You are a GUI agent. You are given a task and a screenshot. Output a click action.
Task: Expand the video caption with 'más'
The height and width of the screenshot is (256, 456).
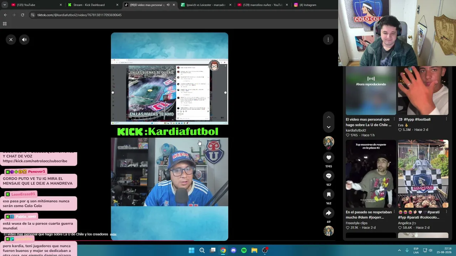(x=113, y=234)
